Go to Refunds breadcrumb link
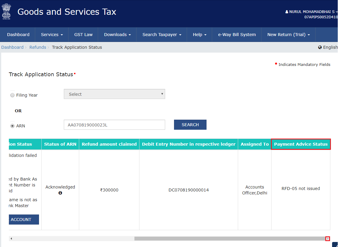Viewport: 338px width, 247px height. (38, 47)
